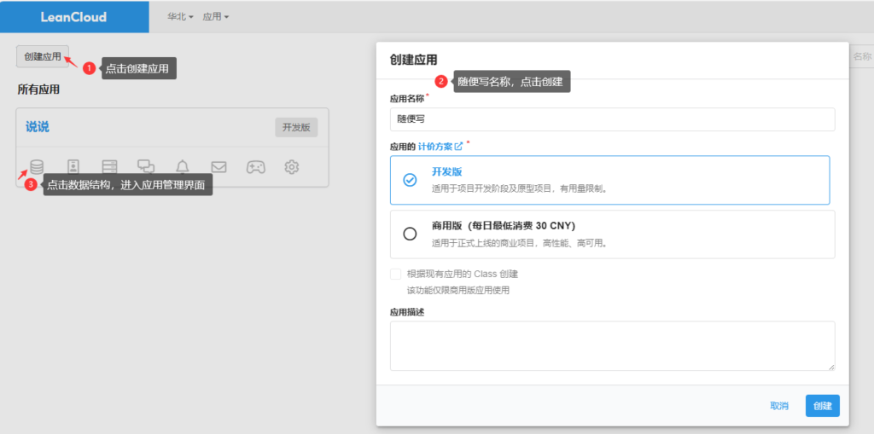The width and height of the screenshot is (874, 434).
Task: Click the SMS envelope icon
Action: (218, 167)
